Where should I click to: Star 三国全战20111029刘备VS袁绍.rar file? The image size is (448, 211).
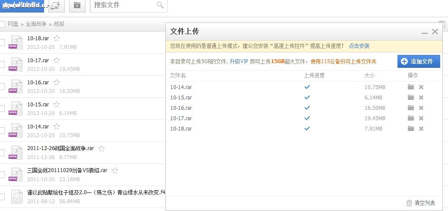click(x=115, y=171)
